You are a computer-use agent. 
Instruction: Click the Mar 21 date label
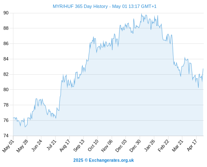tap(177, 146)
